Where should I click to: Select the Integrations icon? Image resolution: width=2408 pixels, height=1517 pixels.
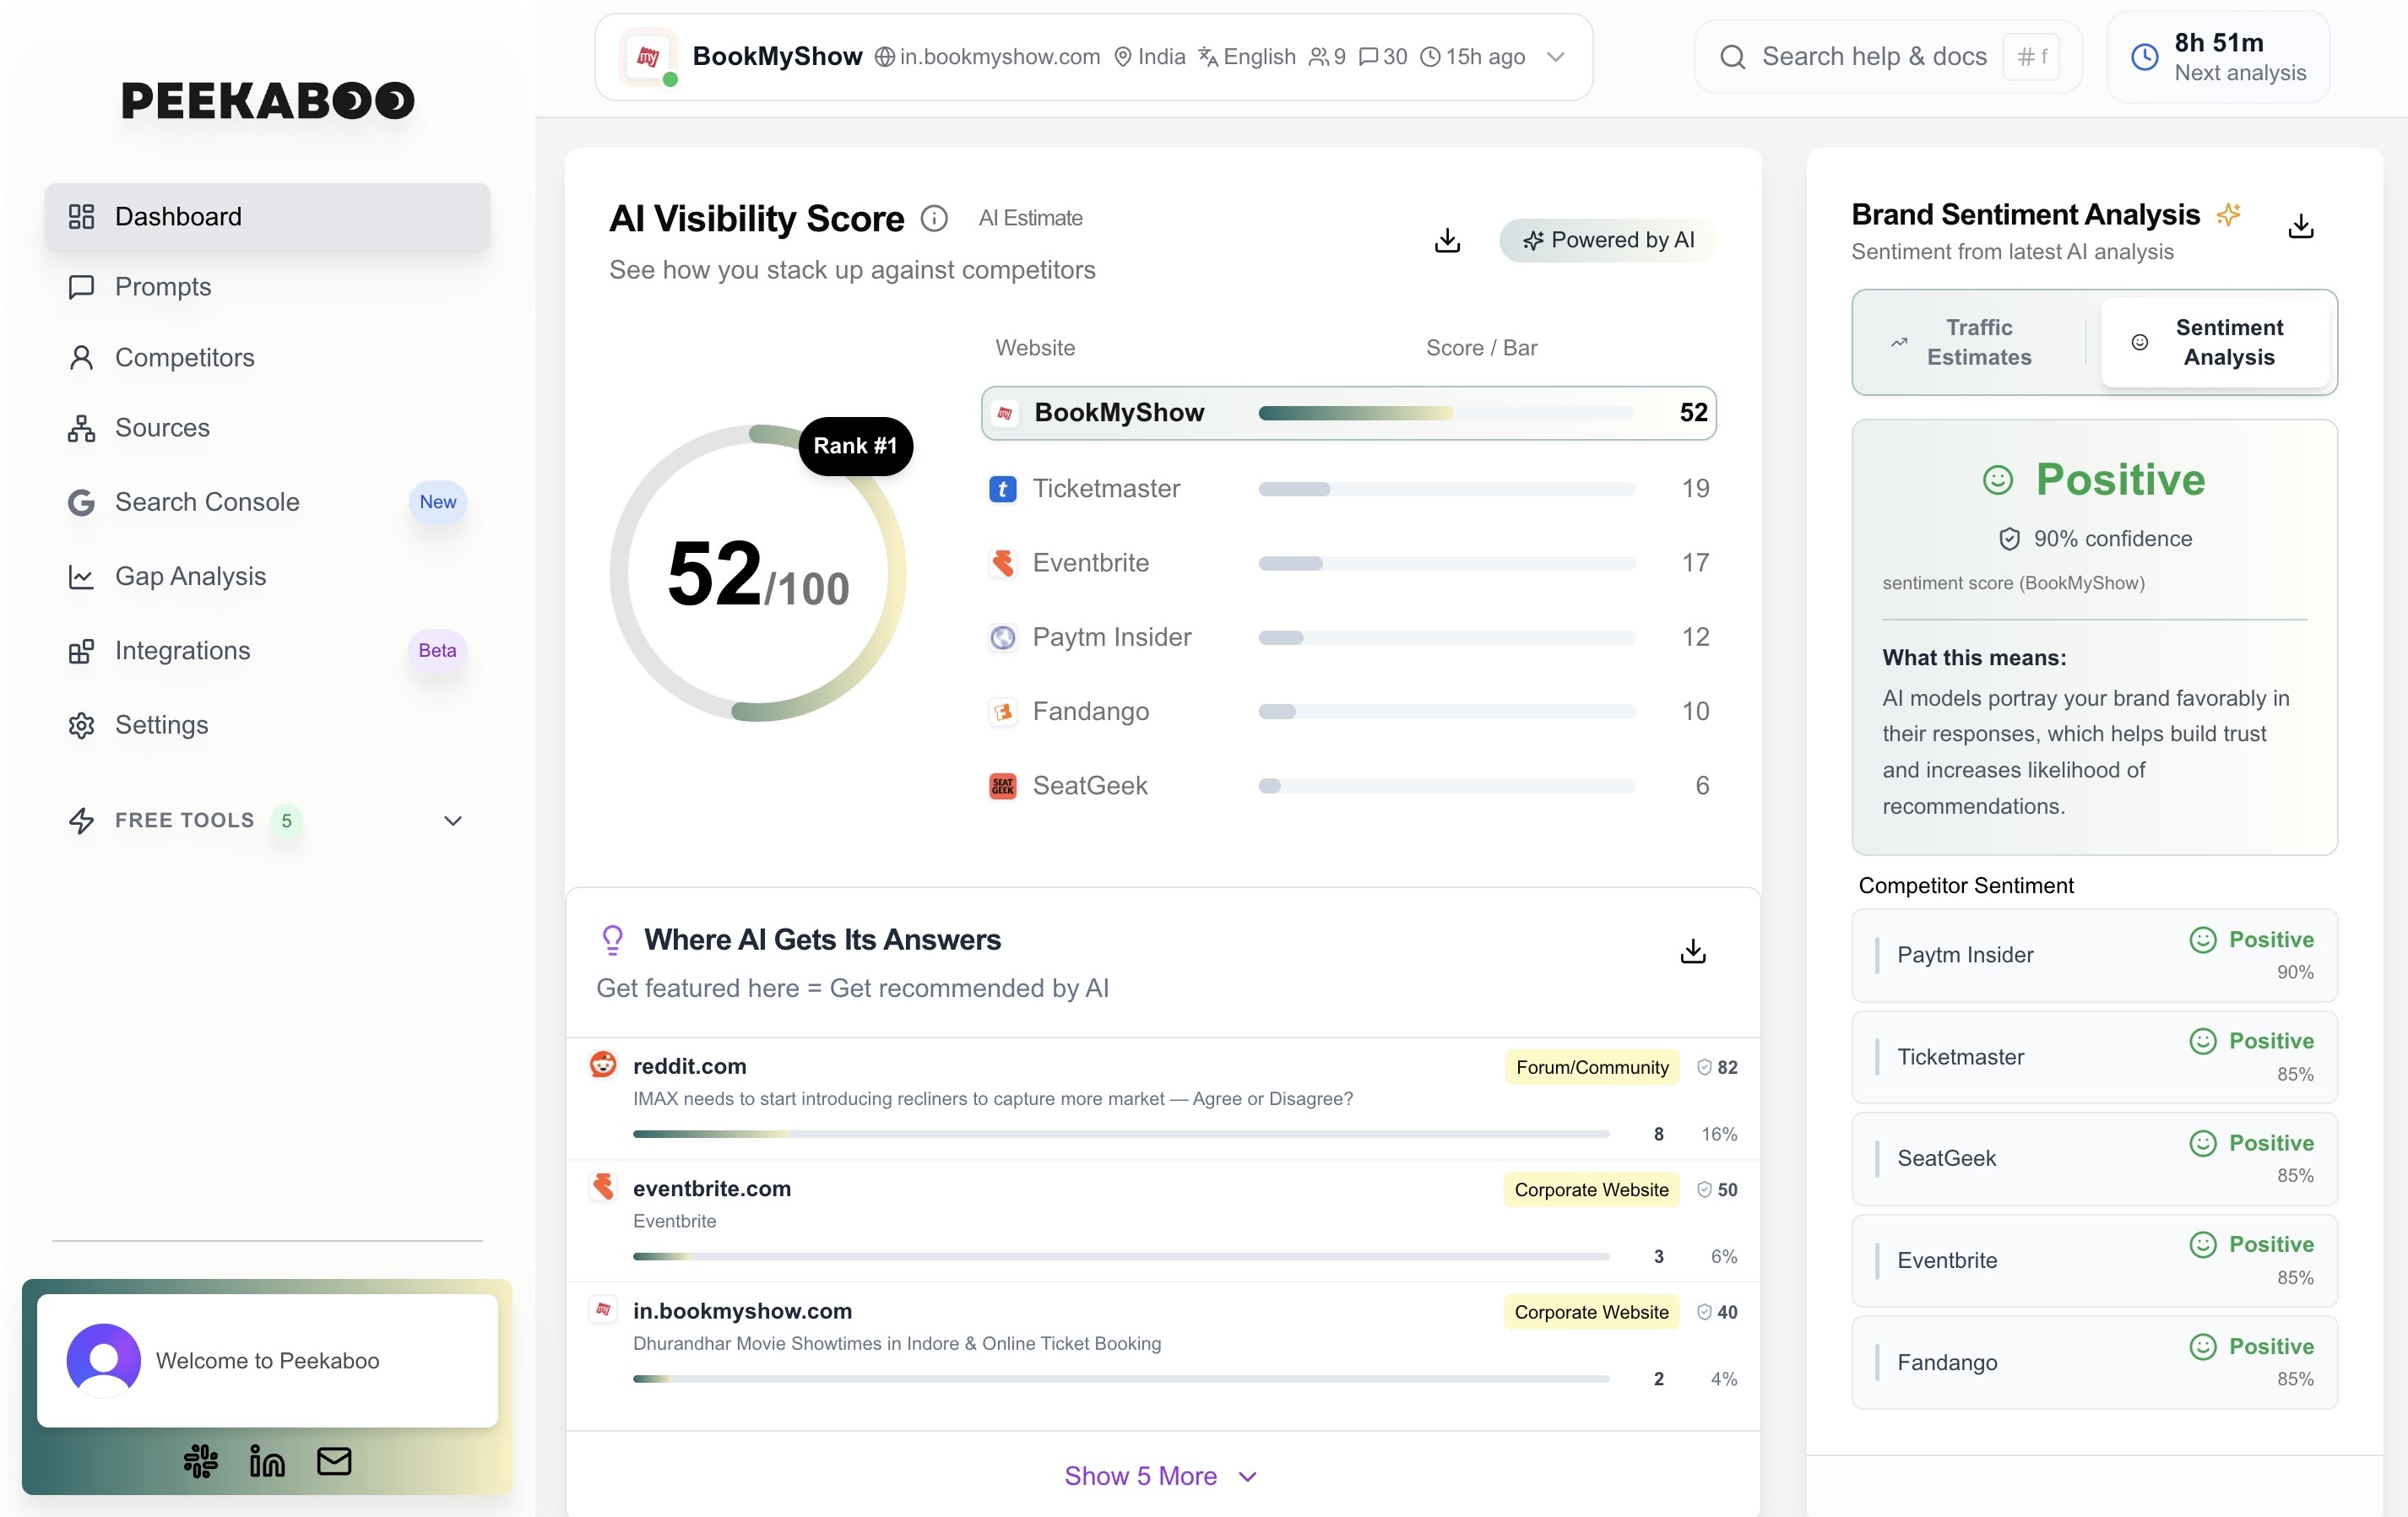pos(82,650)
